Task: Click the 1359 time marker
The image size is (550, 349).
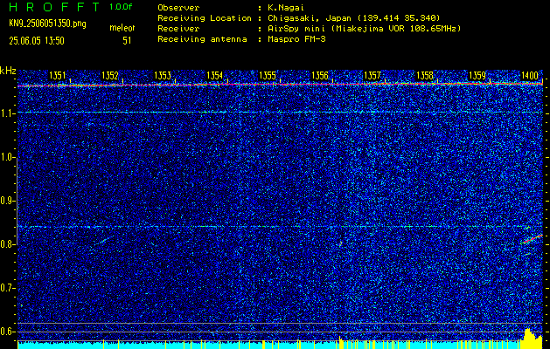Action: [477, 76]
